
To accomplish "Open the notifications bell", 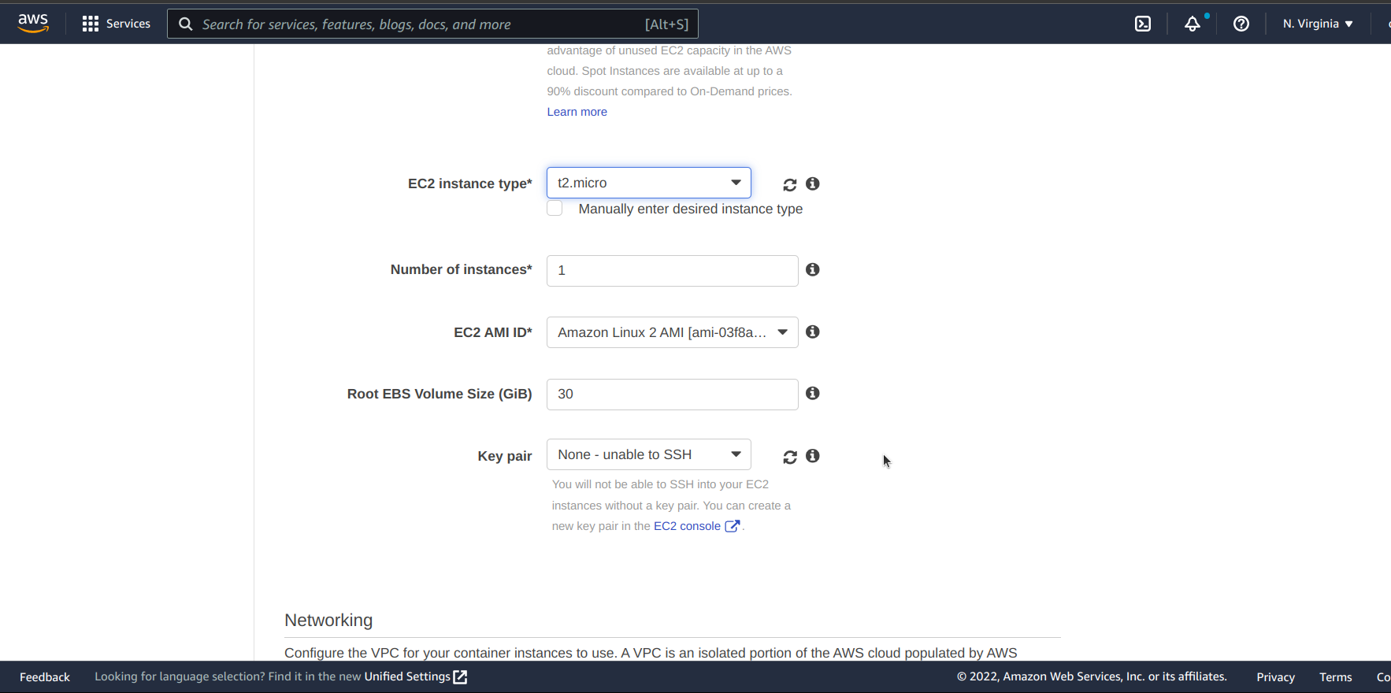I will (1193, 24).
